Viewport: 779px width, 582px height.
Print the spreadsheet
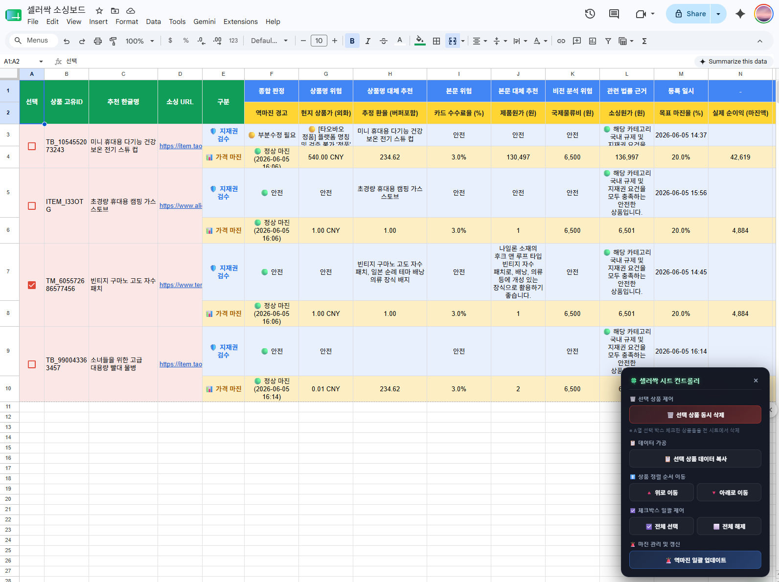pyautogui.click(x=98, y=41)
